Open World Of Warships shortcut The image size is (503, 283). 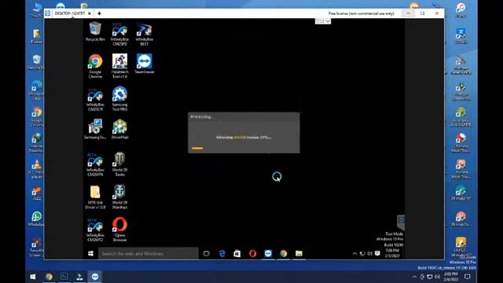tap(119, 197)
